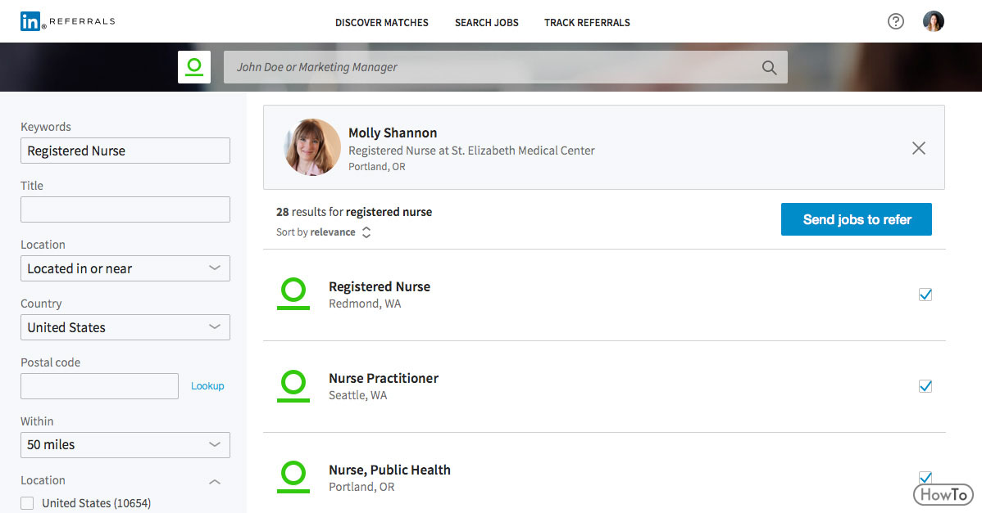
Task: Click the Postal code input field
Action: pos(99,386)
